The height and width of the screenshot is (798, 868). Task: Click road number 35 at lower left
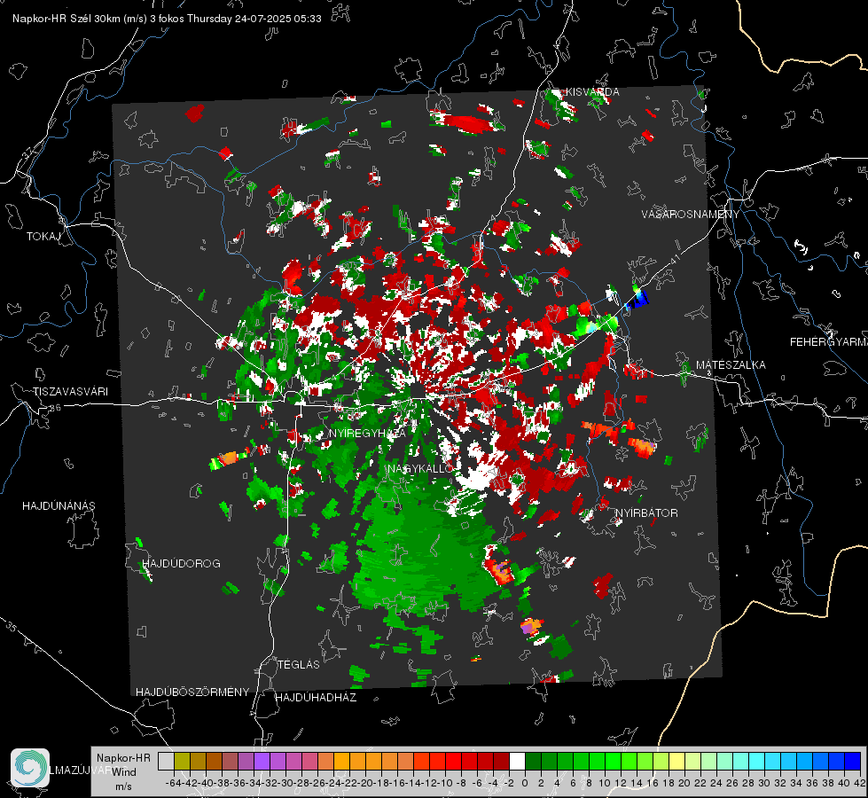point(12,626)
